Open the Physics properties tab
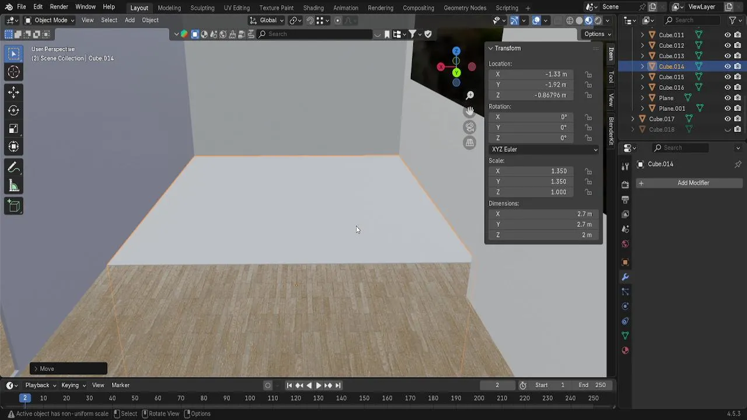The height and width of the screenshot is (420, 747). click(625, 306)
